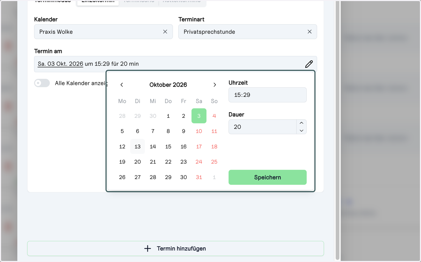Click Termin hinzufügen button
The width and height of the screenshot is (421, 262).
(x=175, y=249)
